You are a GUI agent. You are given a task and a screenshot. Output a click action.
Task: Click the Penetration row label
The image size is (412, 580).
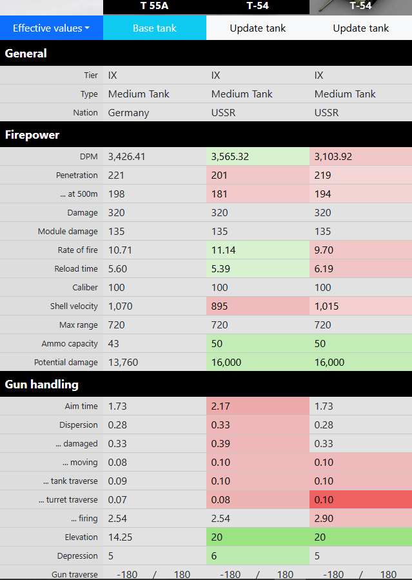(x=77, y=175)
